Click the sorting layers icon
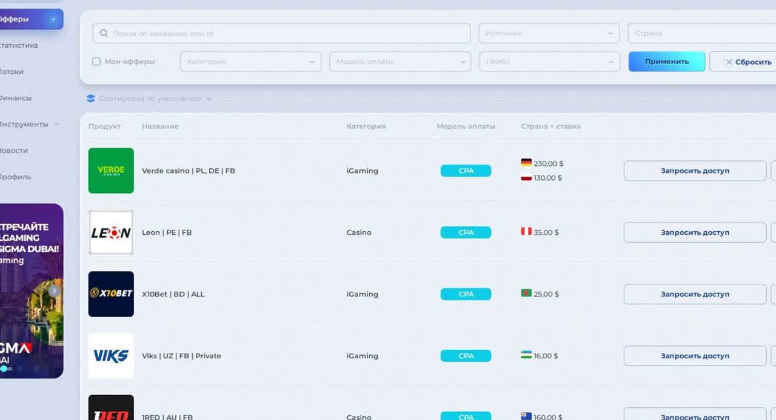The height and width of the screenshot is (420, 776). point(91,99)
